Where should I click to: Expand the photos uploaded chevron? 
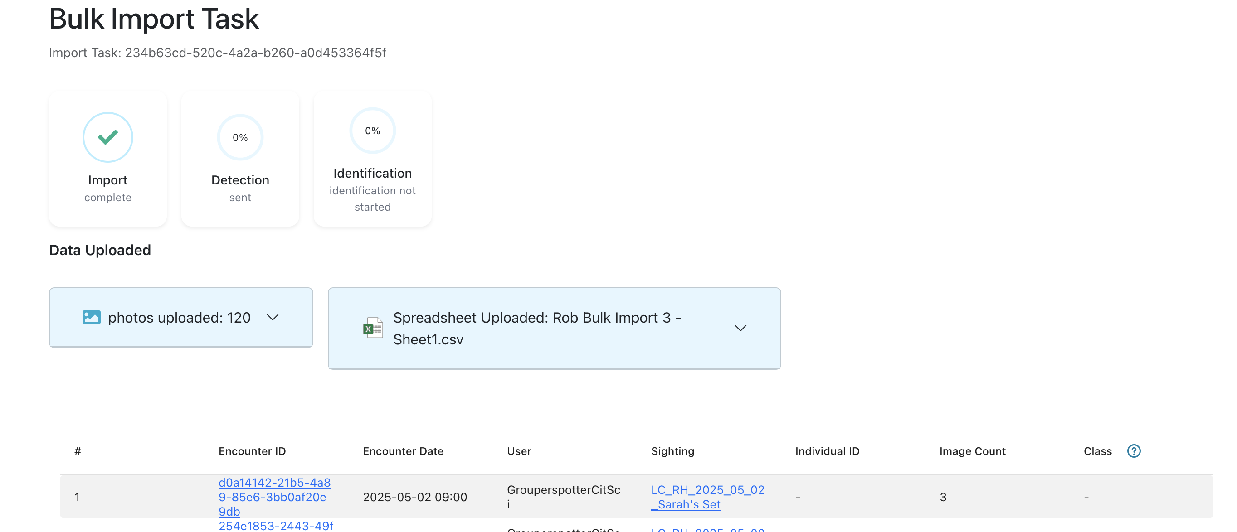(272, 317)
